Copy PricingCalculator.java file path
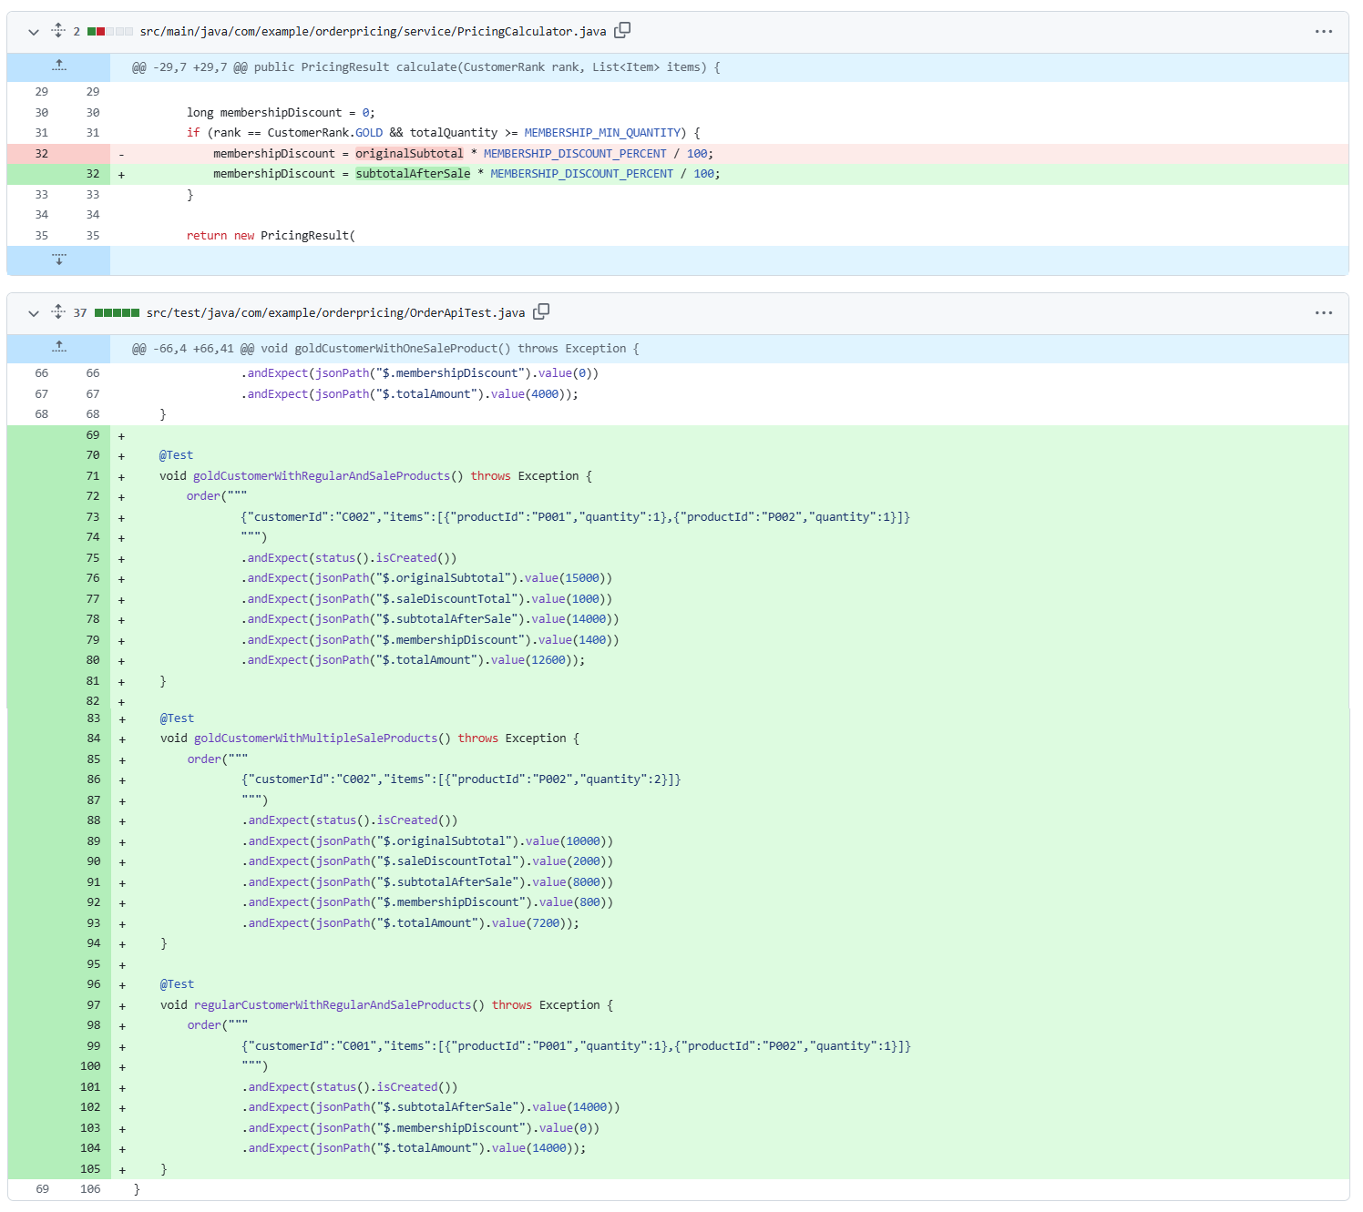 coord(622,30)
